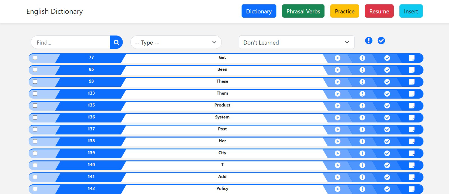This screenshot has height=194, width=449.
Task: Click the exclamation icon in Been row
Action: click(x=362, y=70)
